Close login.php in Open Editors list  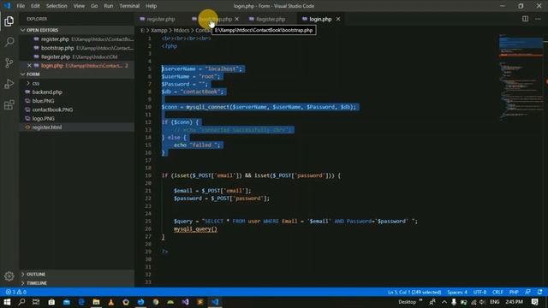pos(29,66)
